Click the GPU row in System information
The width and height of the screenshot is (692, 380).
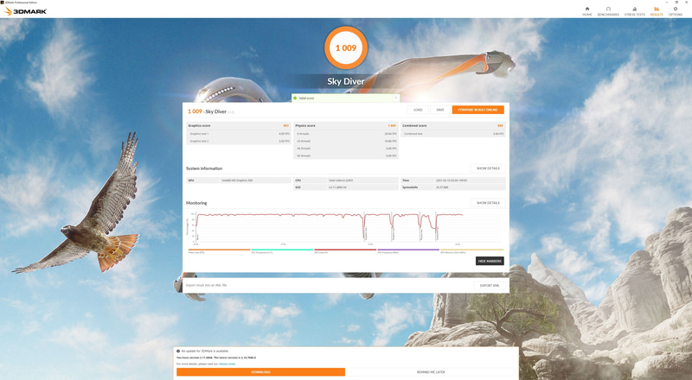(239, 180)
